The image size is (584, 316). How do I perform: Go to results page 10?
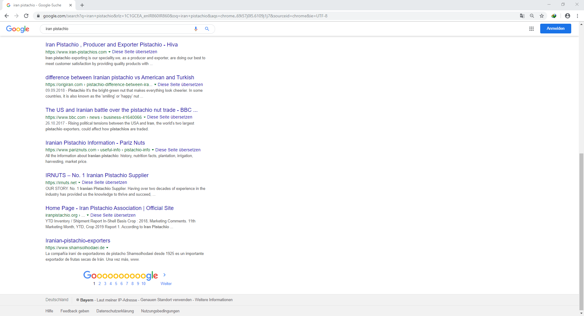point(143,283)
